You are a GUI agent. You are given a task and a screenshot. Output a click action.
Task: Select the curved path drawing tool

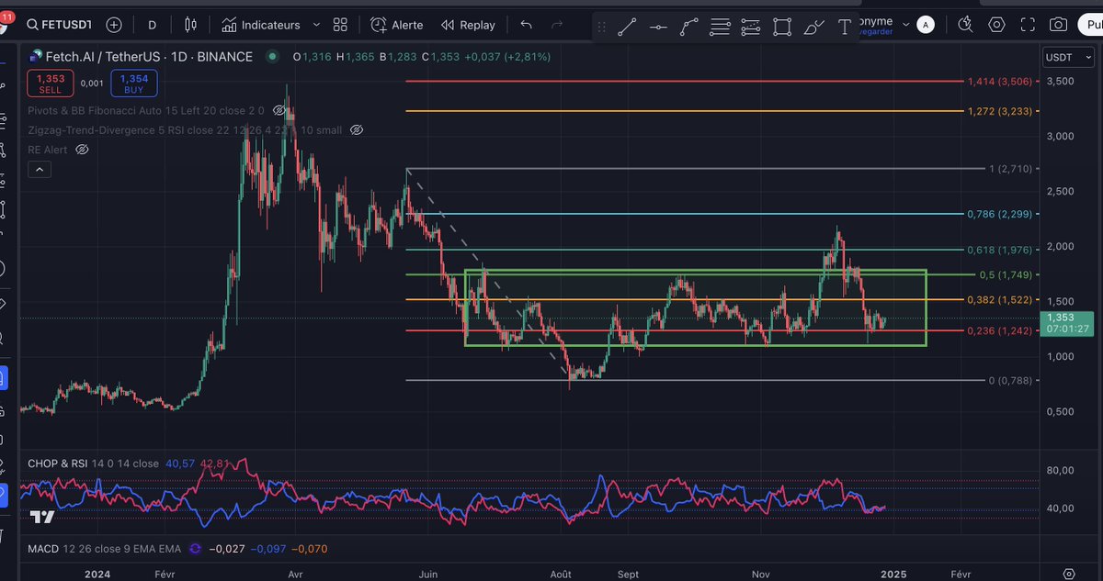688,28
